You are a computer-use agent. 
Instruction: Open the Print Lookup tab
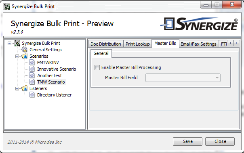(138, 44)
